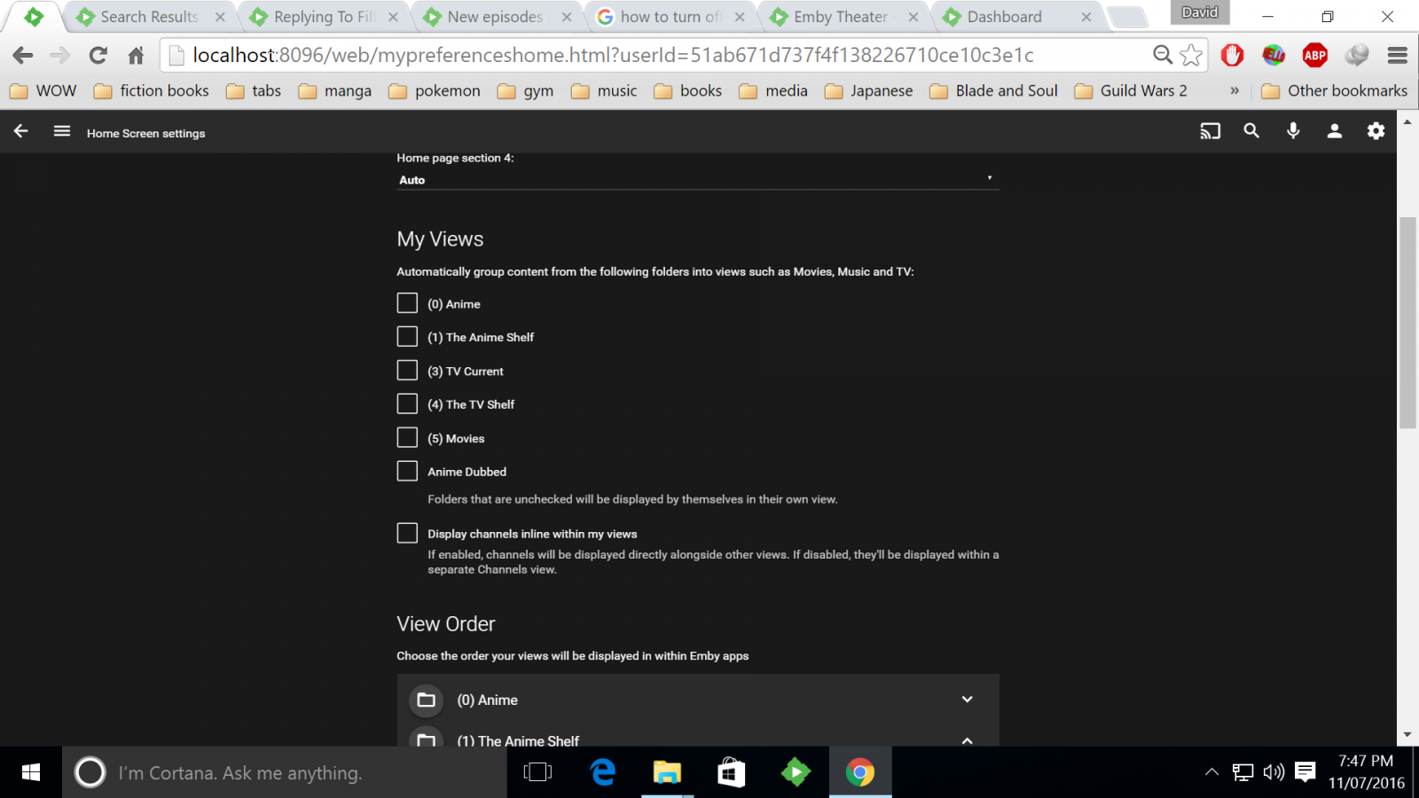Enable Display channels inline within my views
This screenshot has width=1419, height=798.
pos(407,533)
